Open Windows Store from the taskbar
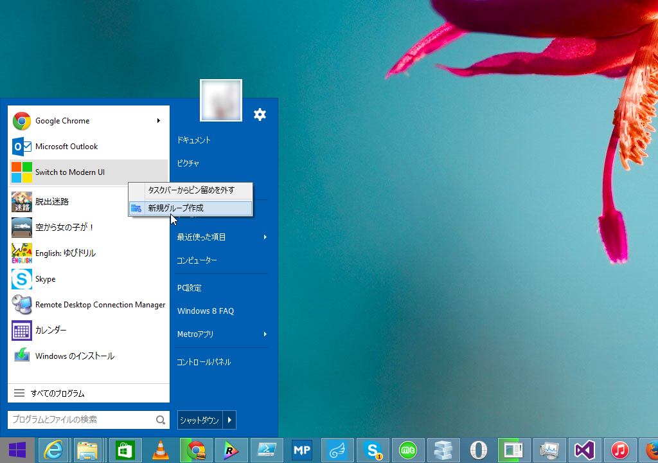The width and height of the screenshot is (658, 463). (125, 450)
